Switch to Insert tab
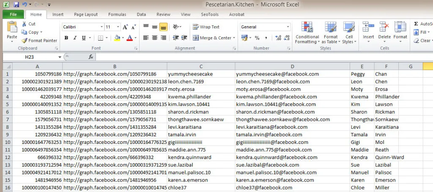433x192 pixels. coord(58,15)
